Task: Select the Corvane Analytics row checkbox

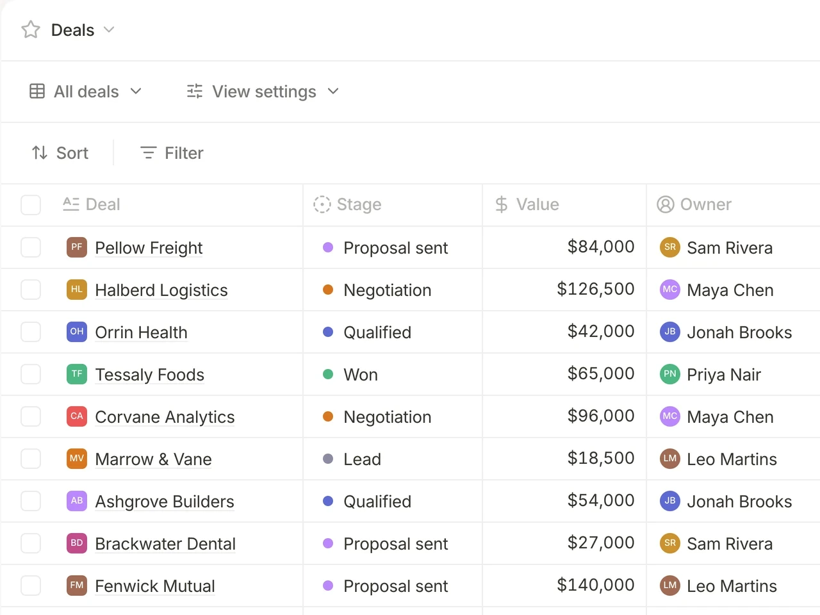Action: pyautogui.click(x=31, y=416)
